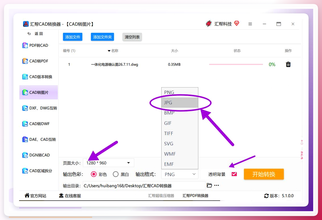Click the 操作 column header
The width and height of the screenshot is (322, 220).
coord(288,51)
